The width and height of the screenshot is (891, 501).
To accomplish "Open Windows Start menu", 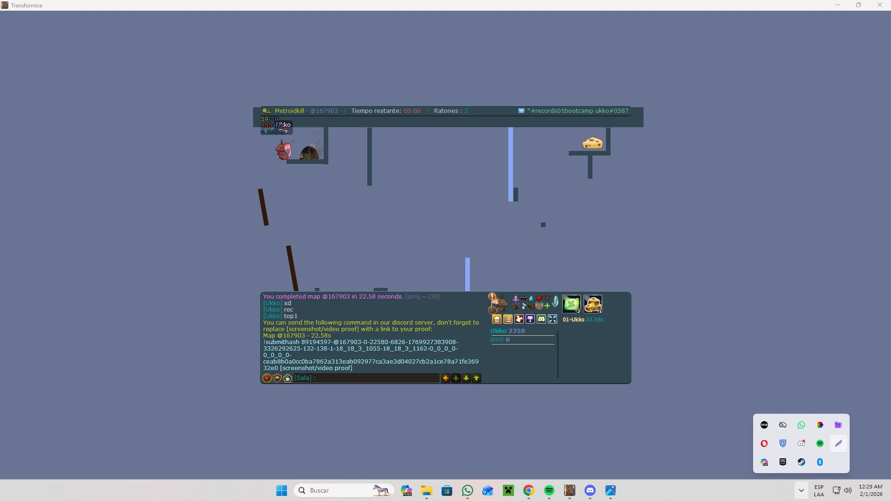I will click(x=281, y=490).
